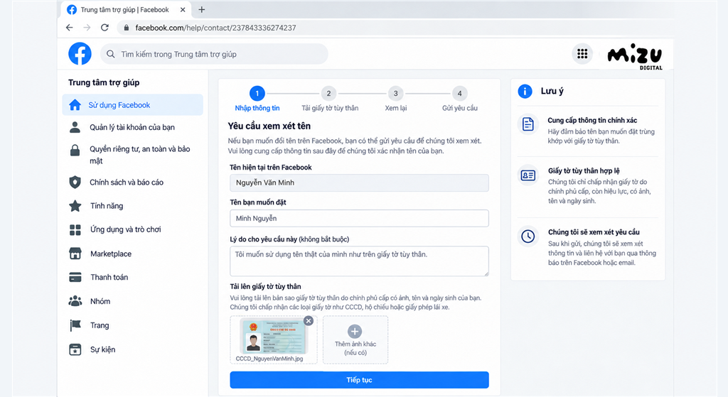Select step 3 Xem lại
The width and height of the screenshot is (728, 397).
coord(395,99)
